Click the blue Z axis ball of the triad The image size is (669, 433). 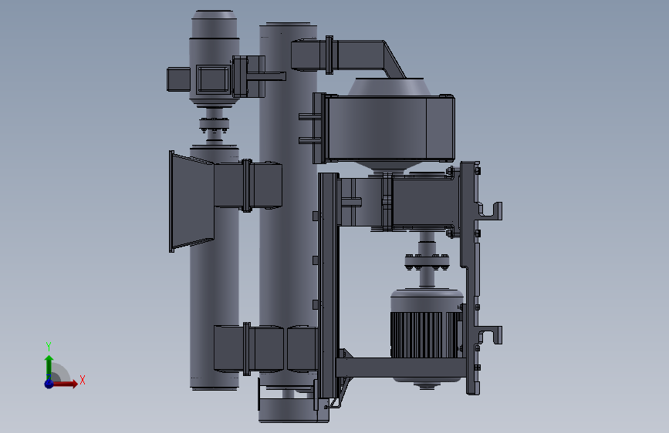point(49,384)
